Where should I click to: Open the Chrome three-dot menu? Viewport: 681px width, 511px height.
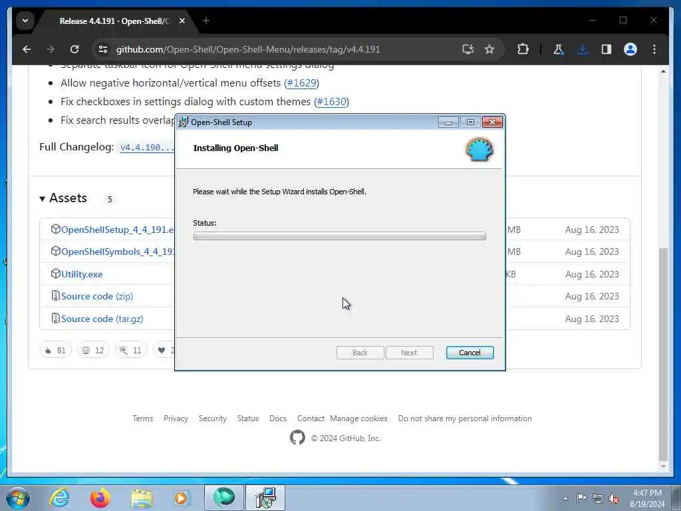(x=654, y=49)
